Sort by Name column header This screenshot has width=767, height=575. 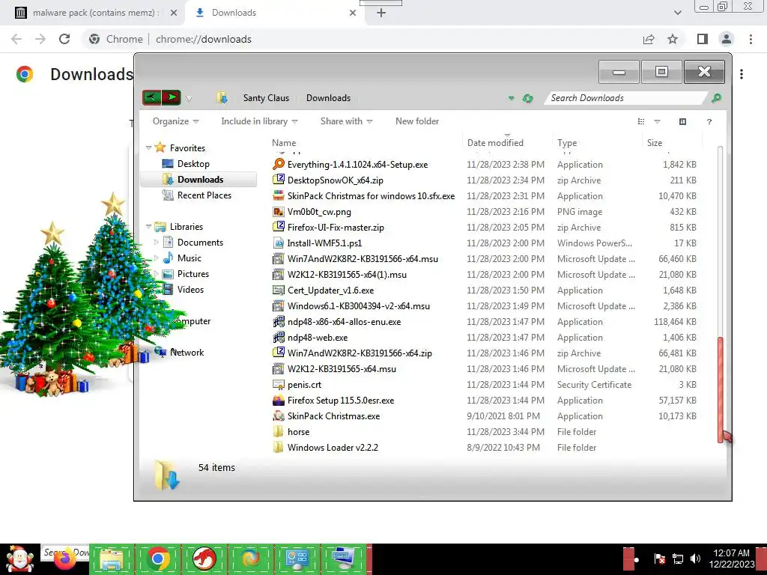284,143
